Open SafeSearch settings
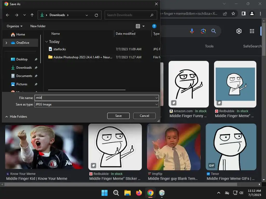 [252, 46]
